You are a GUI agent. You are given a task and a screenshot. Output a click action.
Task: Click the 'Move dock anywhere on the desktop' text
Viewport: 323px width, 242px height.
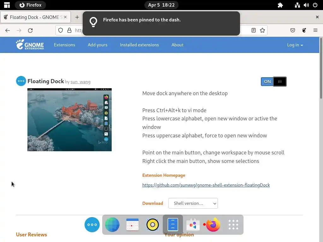point(185,93)
